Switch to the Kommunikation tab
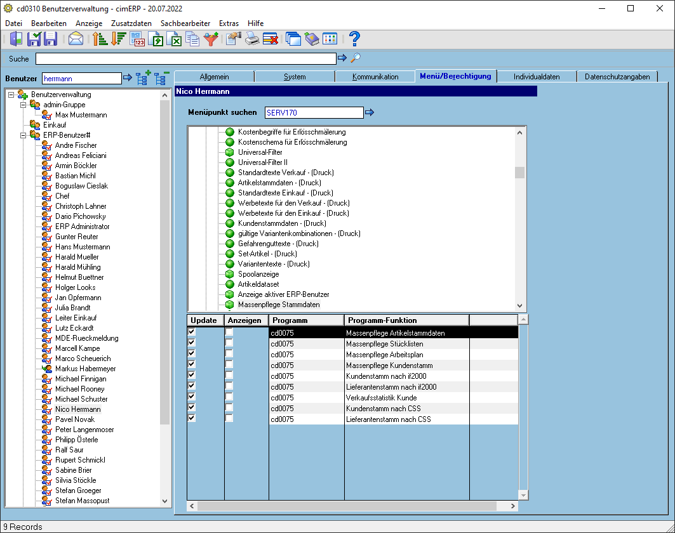675x533 pixels. pos(375,77)
